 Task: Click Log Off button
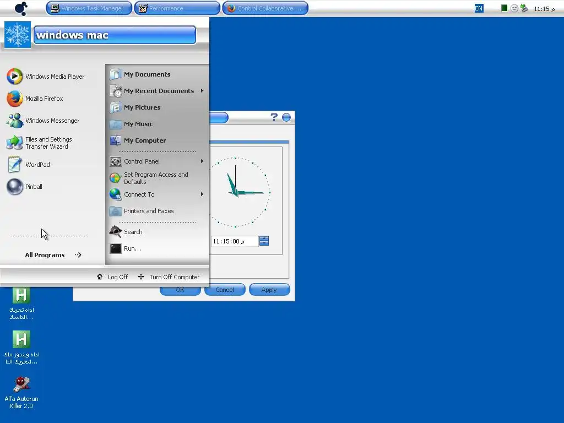click(112, 277)
